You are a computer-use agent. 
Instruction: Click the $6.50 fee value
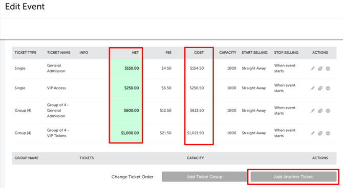click(x=166, y=88)
